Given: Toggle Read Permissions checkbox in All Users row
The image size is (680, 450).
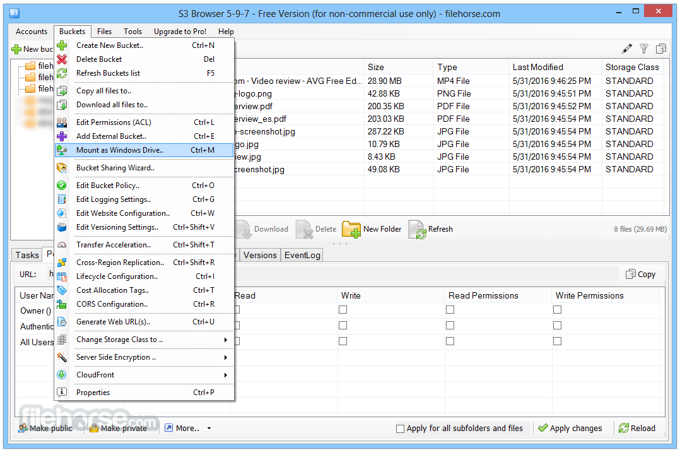Looking at the screenshot, I should pyautogui.click(x=450, y=341).
